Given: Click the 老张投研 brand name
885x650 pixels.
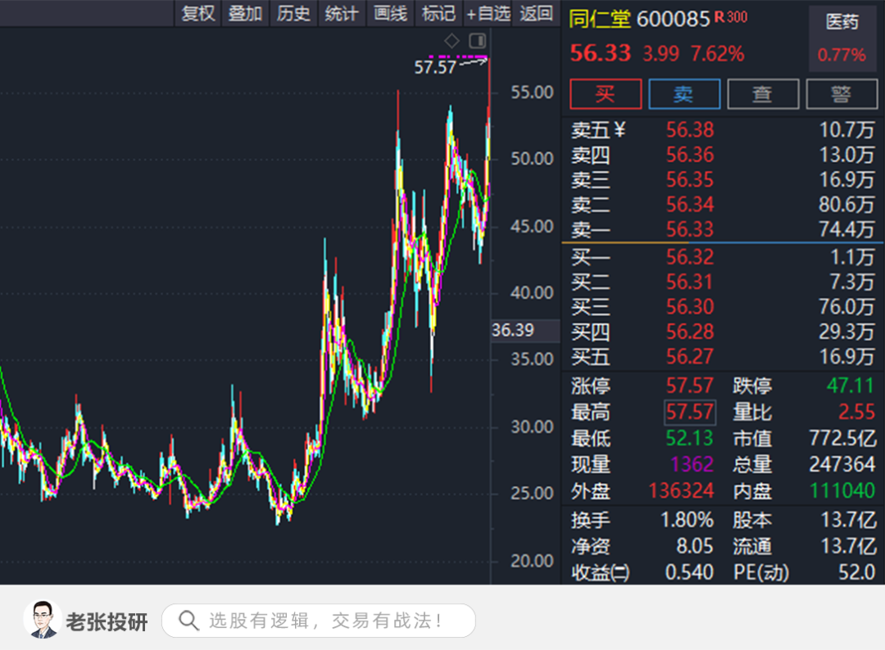Looking at the screenshot, I should tap(107, 621).
